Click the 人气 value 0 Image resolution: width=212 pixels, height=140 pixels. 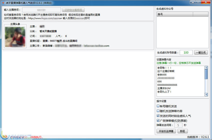coord(66,36)
